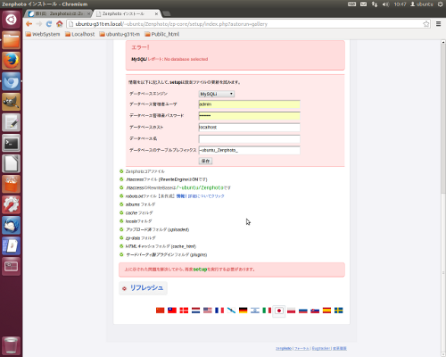This screenshot has width=446, height=357.
Task: Select the Galician flag language
Action: pyautogui.click(x=231, y=311)
